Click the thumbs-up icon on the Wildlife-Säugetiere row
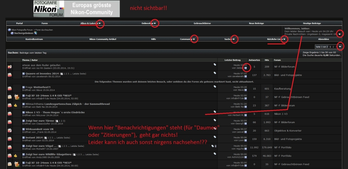Viewport: 348px width, 169px height. 16,156
